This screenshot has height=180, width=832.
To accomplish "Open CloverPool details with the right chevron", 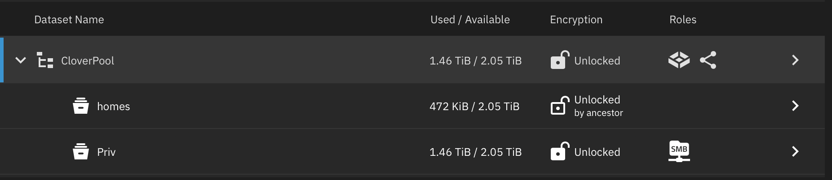I will pyautogui.click(x=795, y=60).
